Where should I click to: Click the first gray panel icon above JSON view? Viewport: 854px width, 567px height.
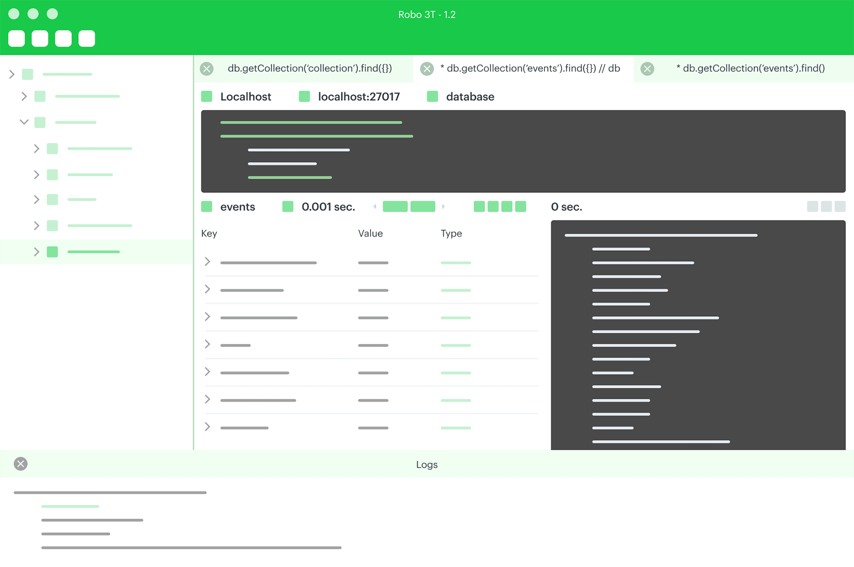pos(813,206)
